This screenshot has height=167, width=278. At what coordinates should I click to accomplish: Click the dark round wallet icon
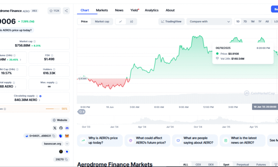tap(61, 151)
